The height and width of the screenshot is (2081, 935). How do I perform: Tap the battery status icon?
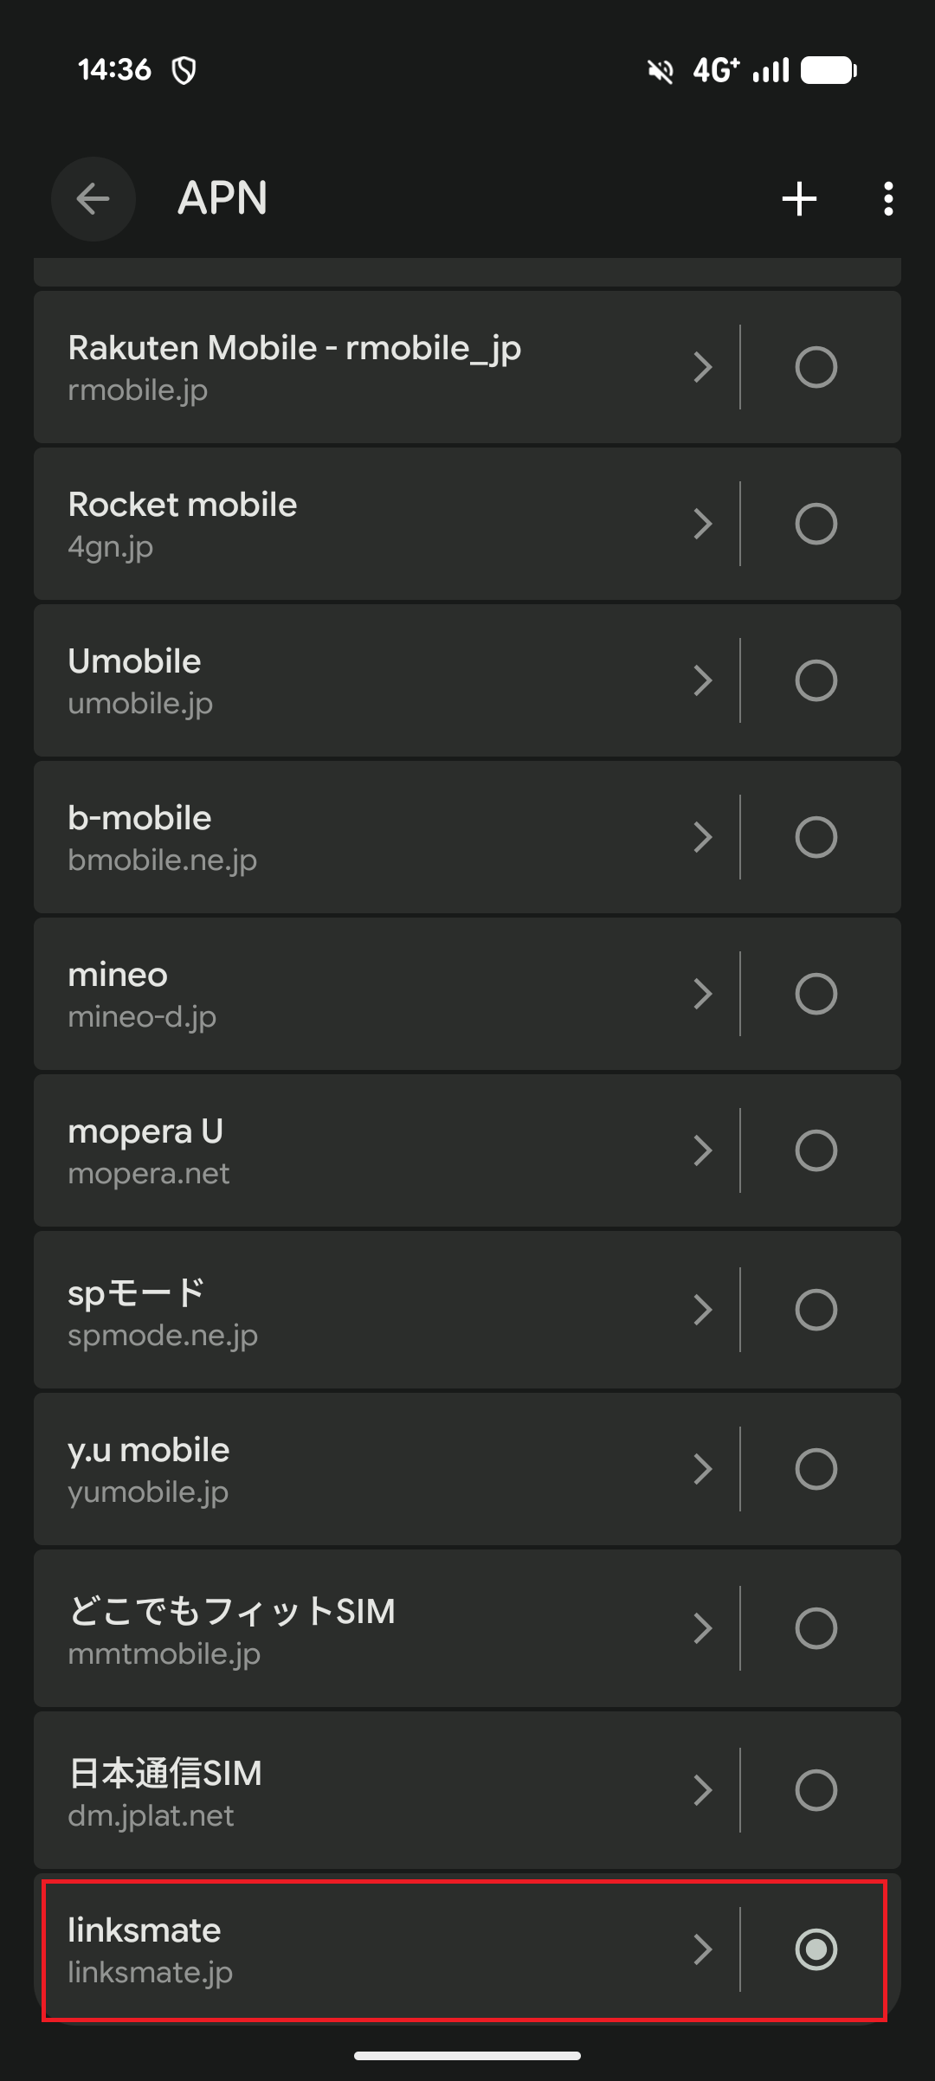click(x=829, y=70)
